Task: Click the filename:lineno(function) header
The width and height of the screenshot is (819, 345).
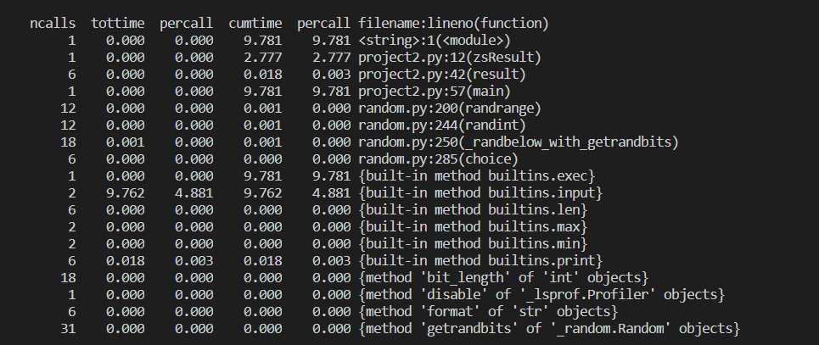Action: [453, 24]
